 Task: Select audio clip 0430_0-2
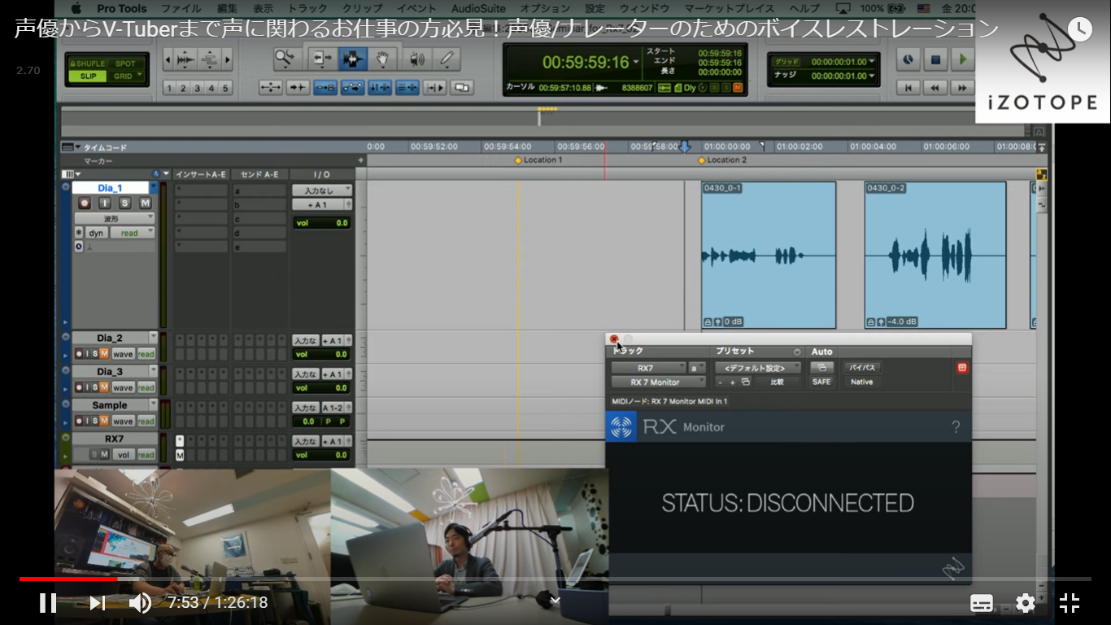[x=935, y=255]
